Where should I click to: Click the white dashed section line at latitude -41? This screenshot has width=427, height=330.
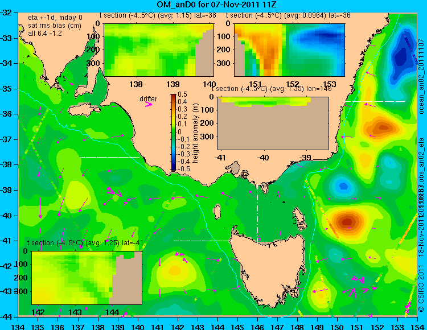tap(203, 241)
